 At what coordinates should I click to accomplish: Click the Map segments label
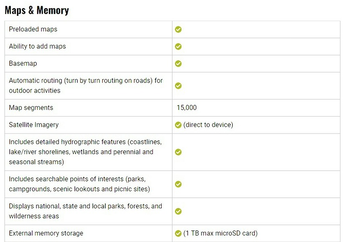(31, 108)
